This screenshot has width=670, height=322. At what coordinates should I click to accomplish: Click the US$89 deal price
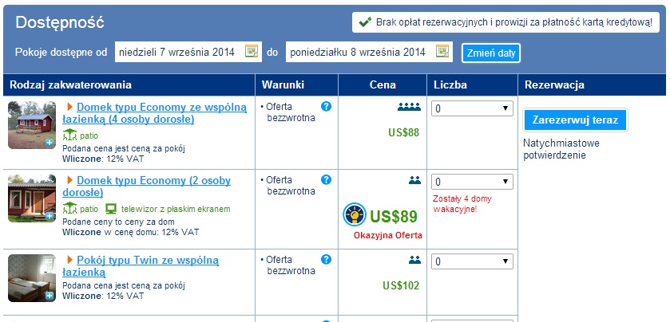394,217
